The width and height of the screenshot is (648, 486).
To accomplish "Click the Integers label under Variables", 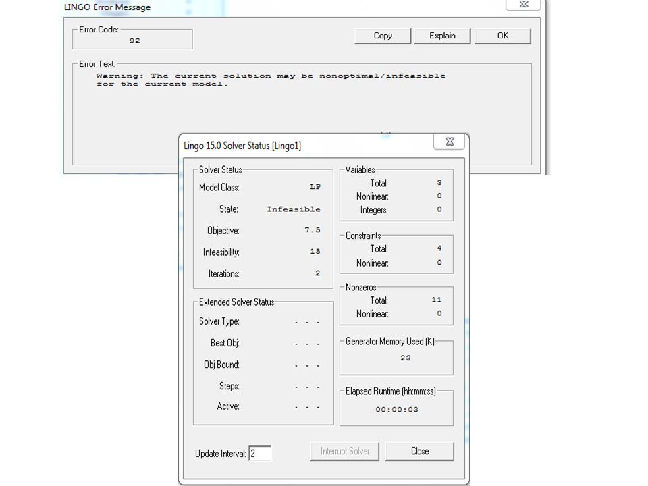I will click(374, 210).
